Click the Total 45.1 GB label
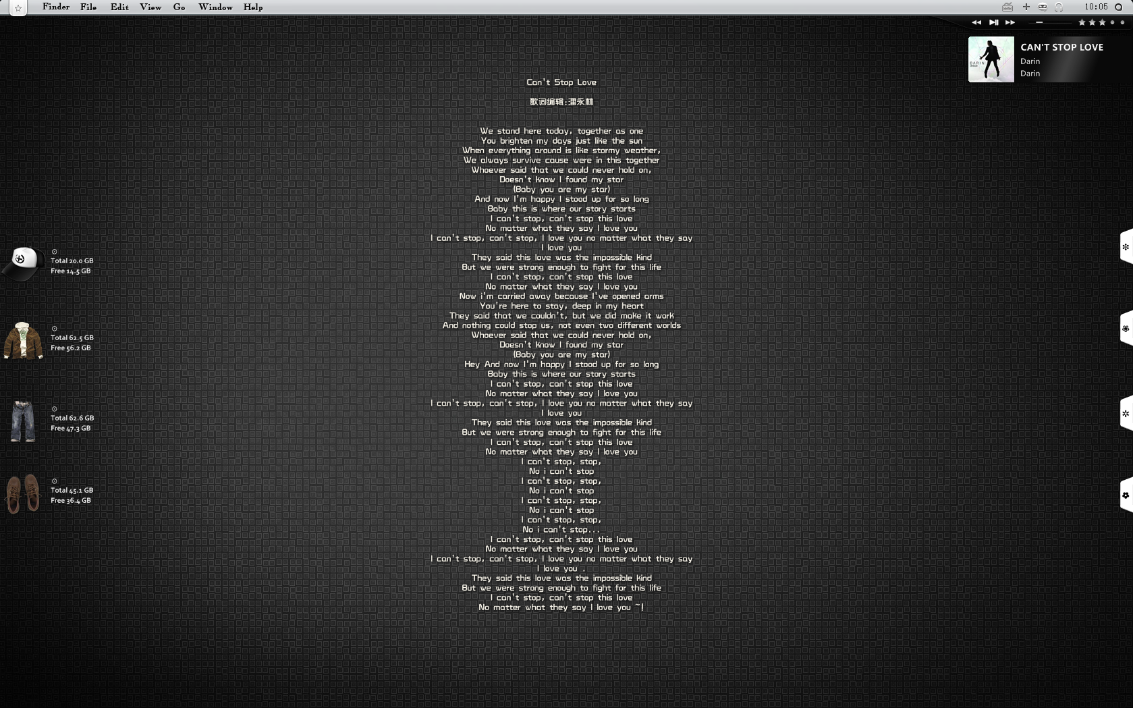 [72, 490]
